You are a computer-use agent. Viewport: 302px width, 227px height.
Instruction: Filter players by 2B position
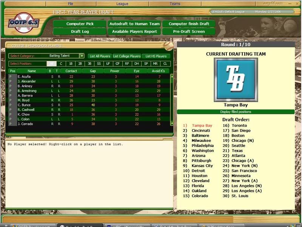[80, 64]
